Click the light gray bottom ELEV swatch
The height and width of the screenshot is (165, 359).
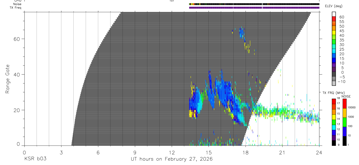click(x=334, y=83)
